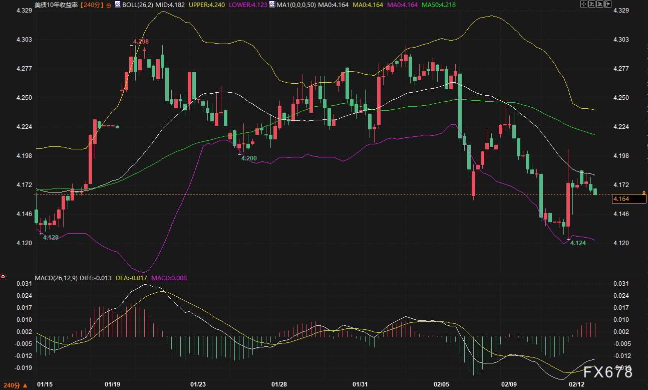Click the 4.124 low price marker
Viewport: 648px width, 390px height.
[x=578, y=243]
